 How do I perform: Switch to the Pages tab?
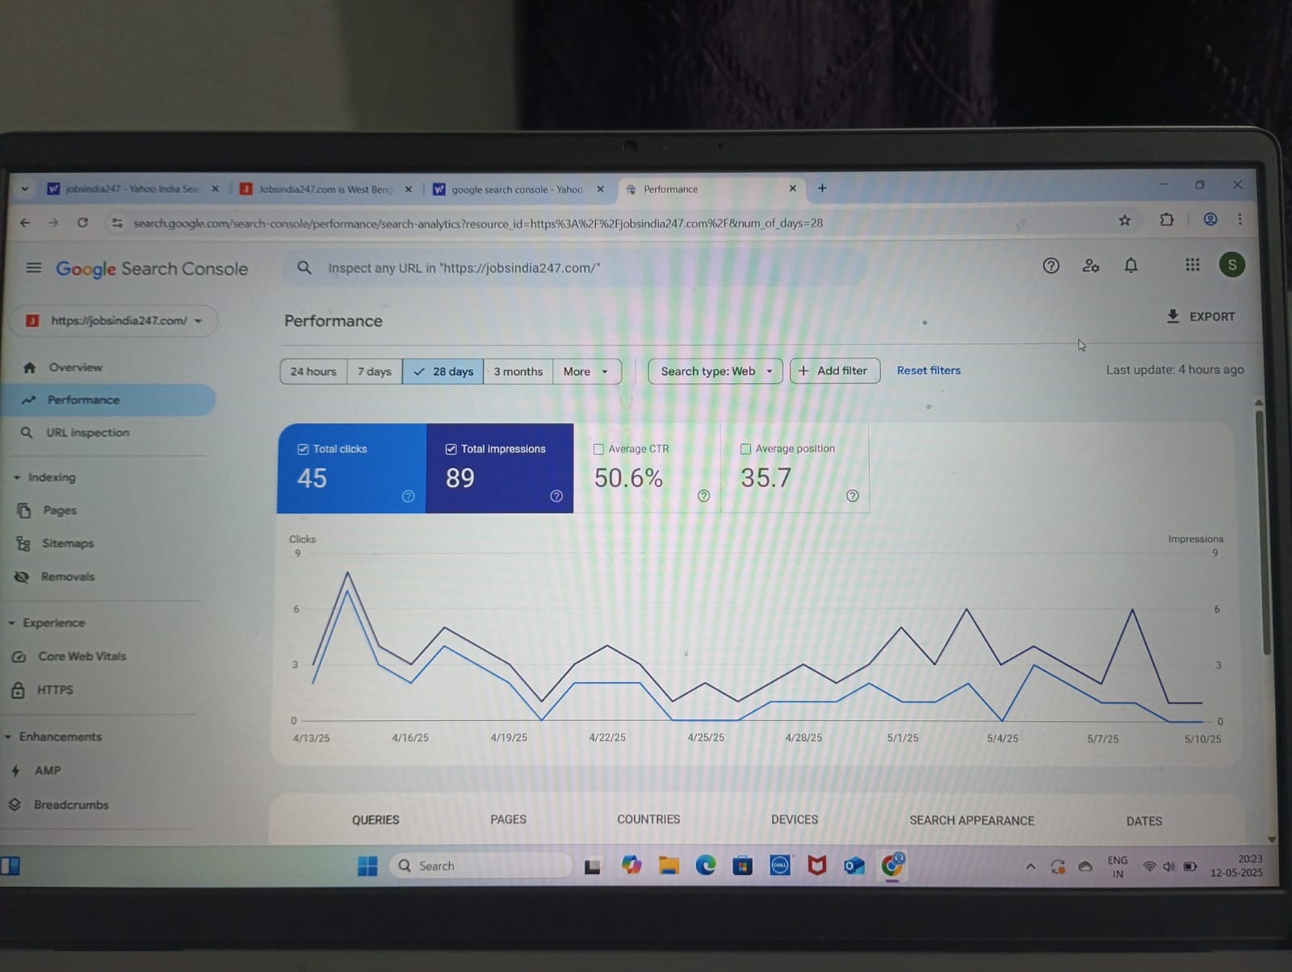click(508, 819)
